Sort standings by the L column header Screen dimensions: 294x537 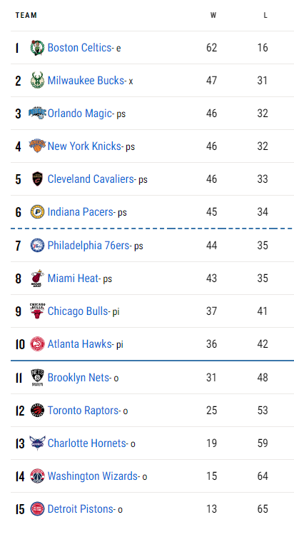click(x=265, y=16)
